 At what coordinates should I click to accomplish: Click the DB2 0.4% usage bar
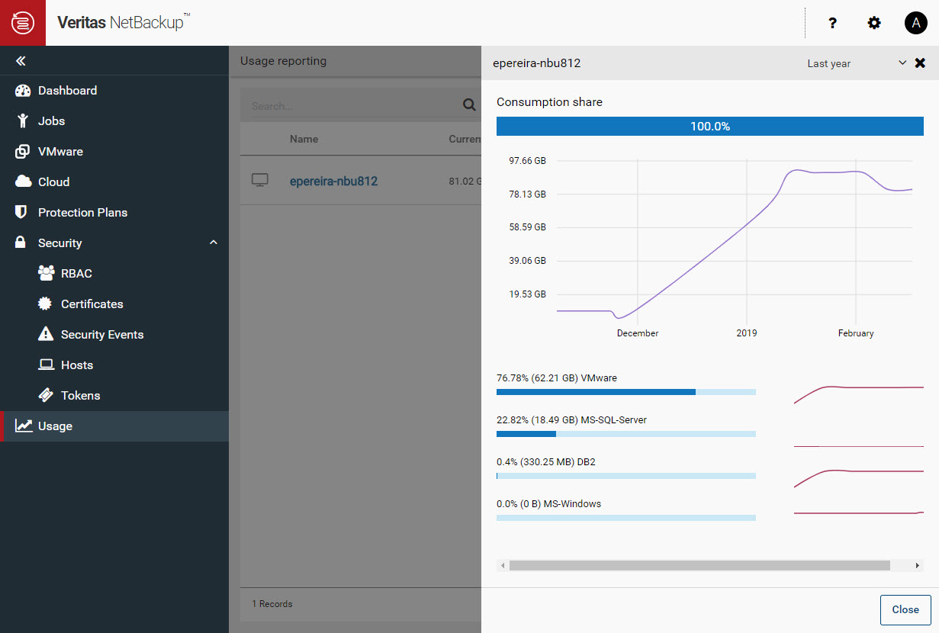point(626,476)
